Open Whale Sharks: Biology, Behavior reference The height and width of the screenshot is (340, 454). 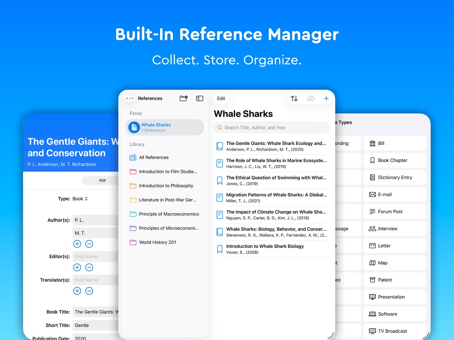(x=272, y=232)
